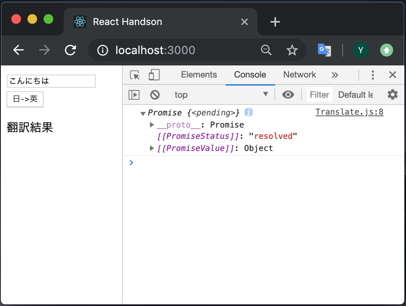The width and height of the screenshot is (406, 306).
Task: Open console settings gear
Action: (393, 94)
